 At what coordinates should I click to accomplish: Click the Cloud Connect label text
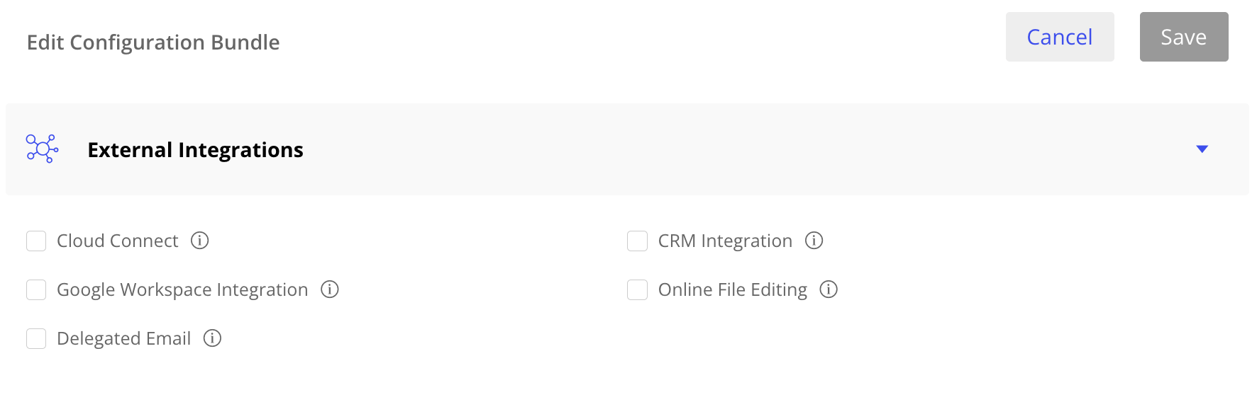pos(117,241)
